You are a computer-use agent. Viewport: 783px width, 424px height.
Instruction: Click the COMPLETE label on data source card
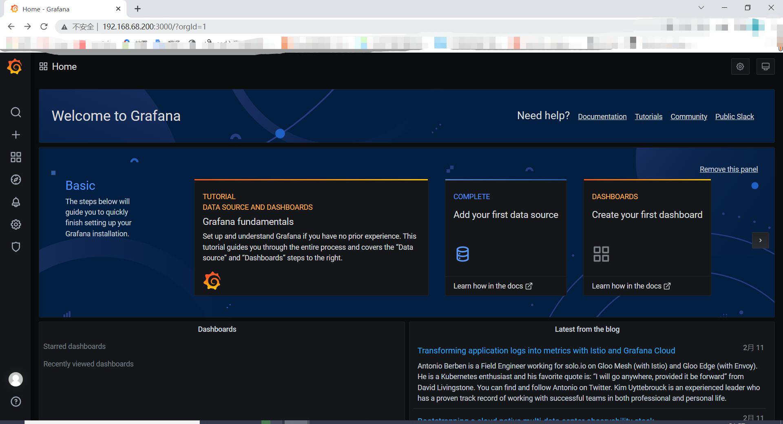point(472,197)
